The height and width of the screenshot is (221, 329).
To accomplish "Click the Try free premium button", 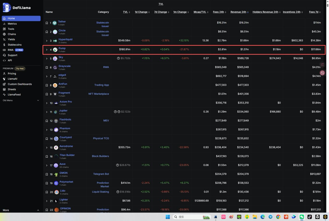I will click(20, 69).
